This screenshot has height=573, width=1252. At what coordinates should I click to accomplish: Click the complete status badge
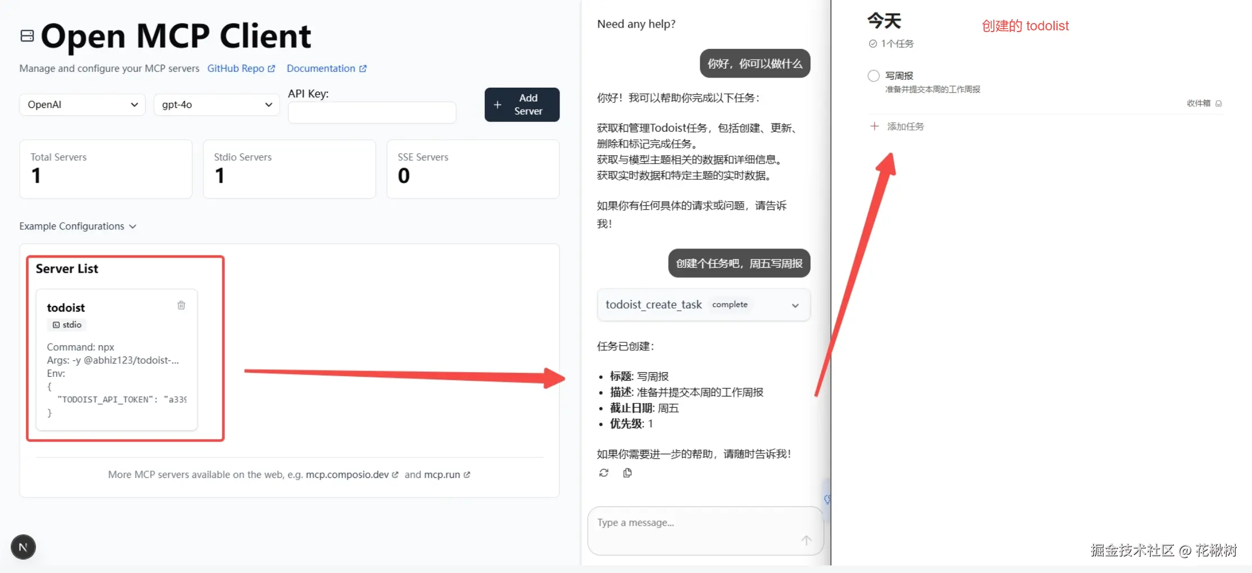tap(729, 305)
